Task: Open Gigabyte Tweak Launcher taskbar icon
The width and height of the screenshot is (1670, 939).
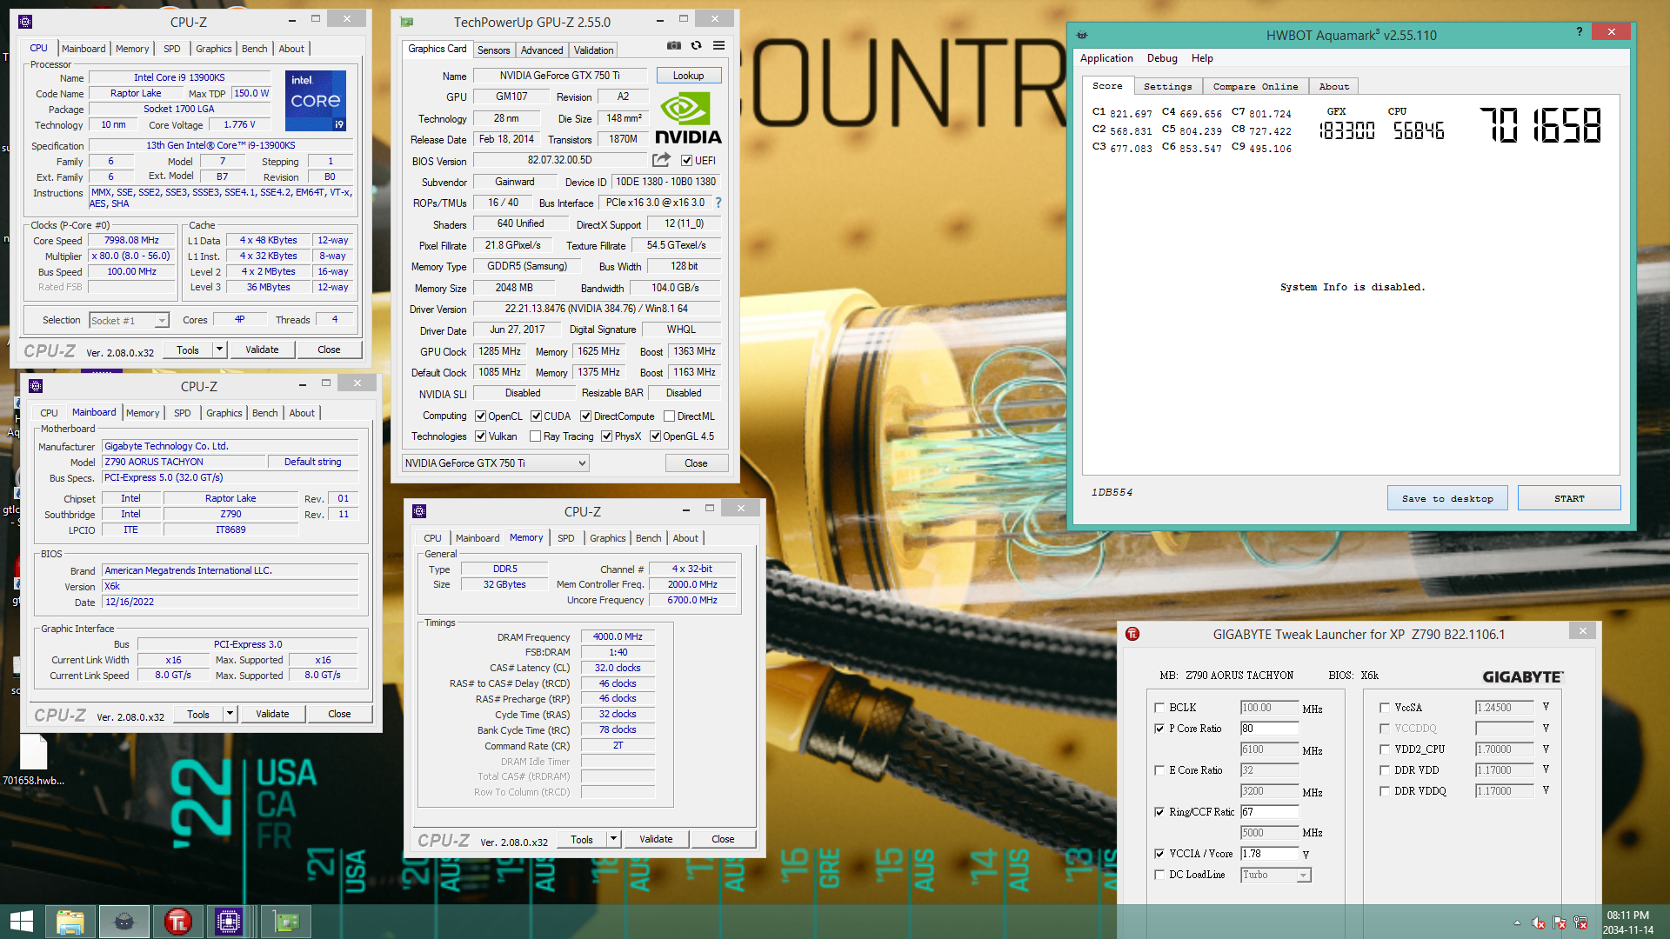Action: click(x=178, y=922)
